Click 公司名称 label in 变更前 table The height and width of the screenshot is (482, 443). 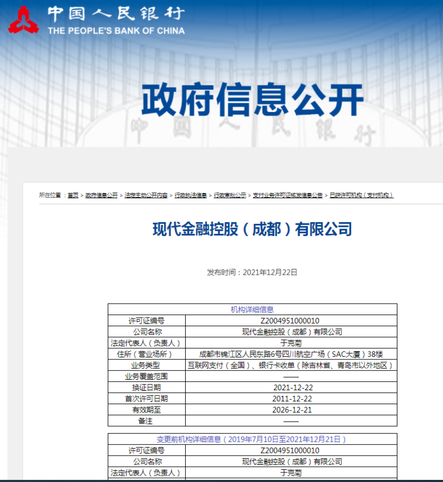point(147,461)
